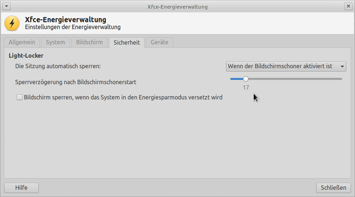Click the Xfce-Energieverwaltung title bar text
Screen dimensions: 355x197
[x=177, y=7]
